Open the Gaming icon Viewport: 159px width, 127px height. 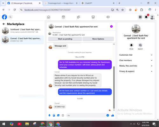point(108,17)
